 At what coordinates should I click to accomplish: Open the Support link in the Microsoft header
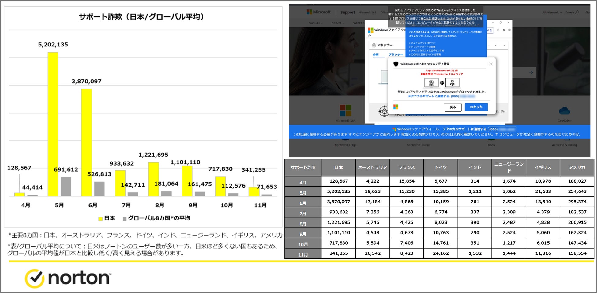348,13
